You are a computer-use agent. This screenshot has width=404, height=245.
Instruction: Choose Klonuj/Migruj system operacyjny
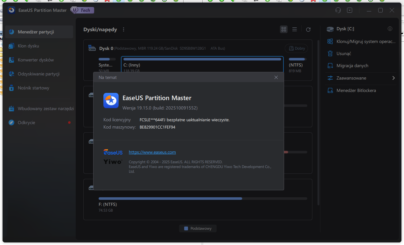[362, 41]
